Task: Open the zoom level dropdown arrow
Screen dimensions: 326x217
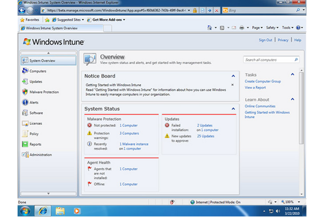Action: [299, 202]
